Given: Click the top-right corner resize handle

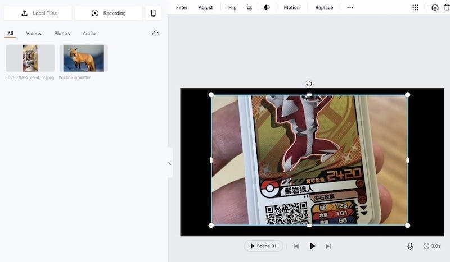Looking at the screenshot, I should [x=407, y=95].
